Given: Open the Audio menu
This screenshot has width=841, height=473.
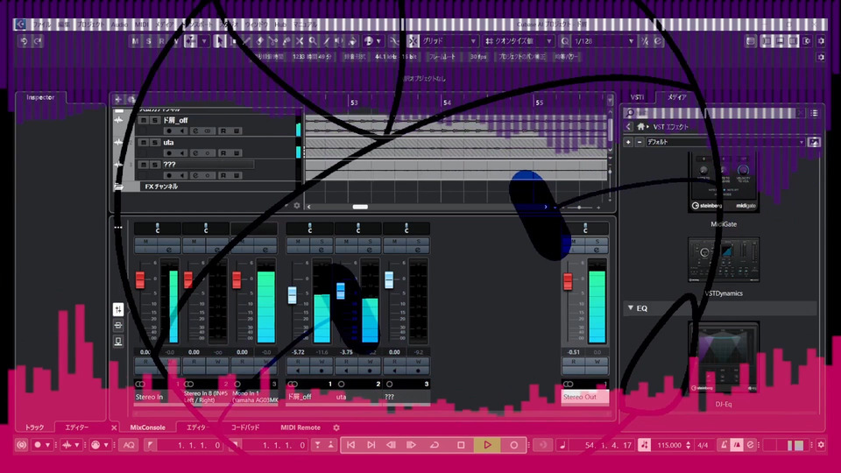Looking at the screenshot, I should 120,25.
